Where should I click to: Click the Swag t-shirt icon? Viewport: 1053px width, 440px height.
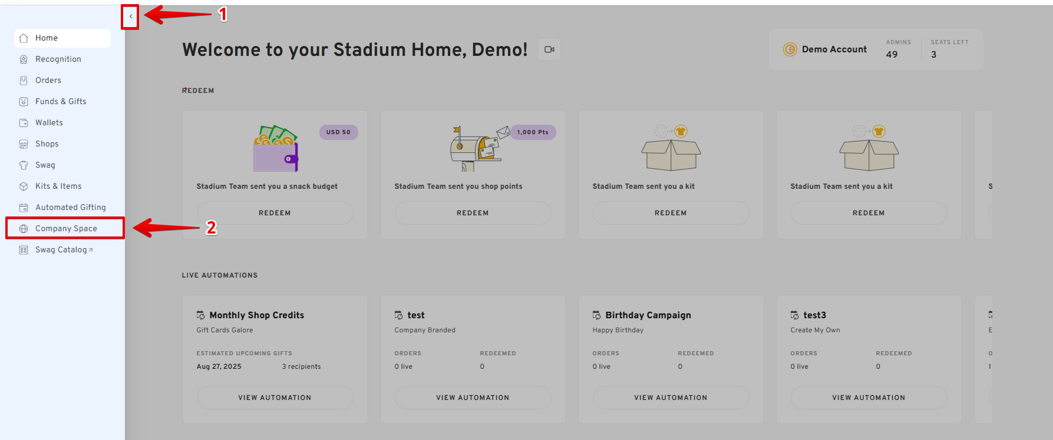[24, 165]
